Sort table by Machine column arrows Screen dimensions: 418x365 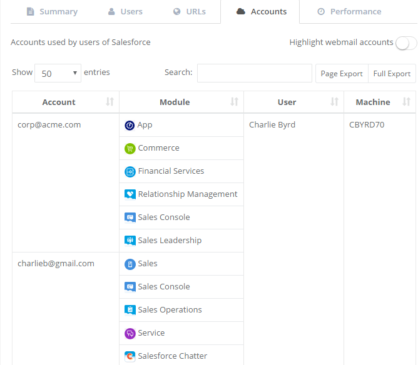(x=406, y=102)
